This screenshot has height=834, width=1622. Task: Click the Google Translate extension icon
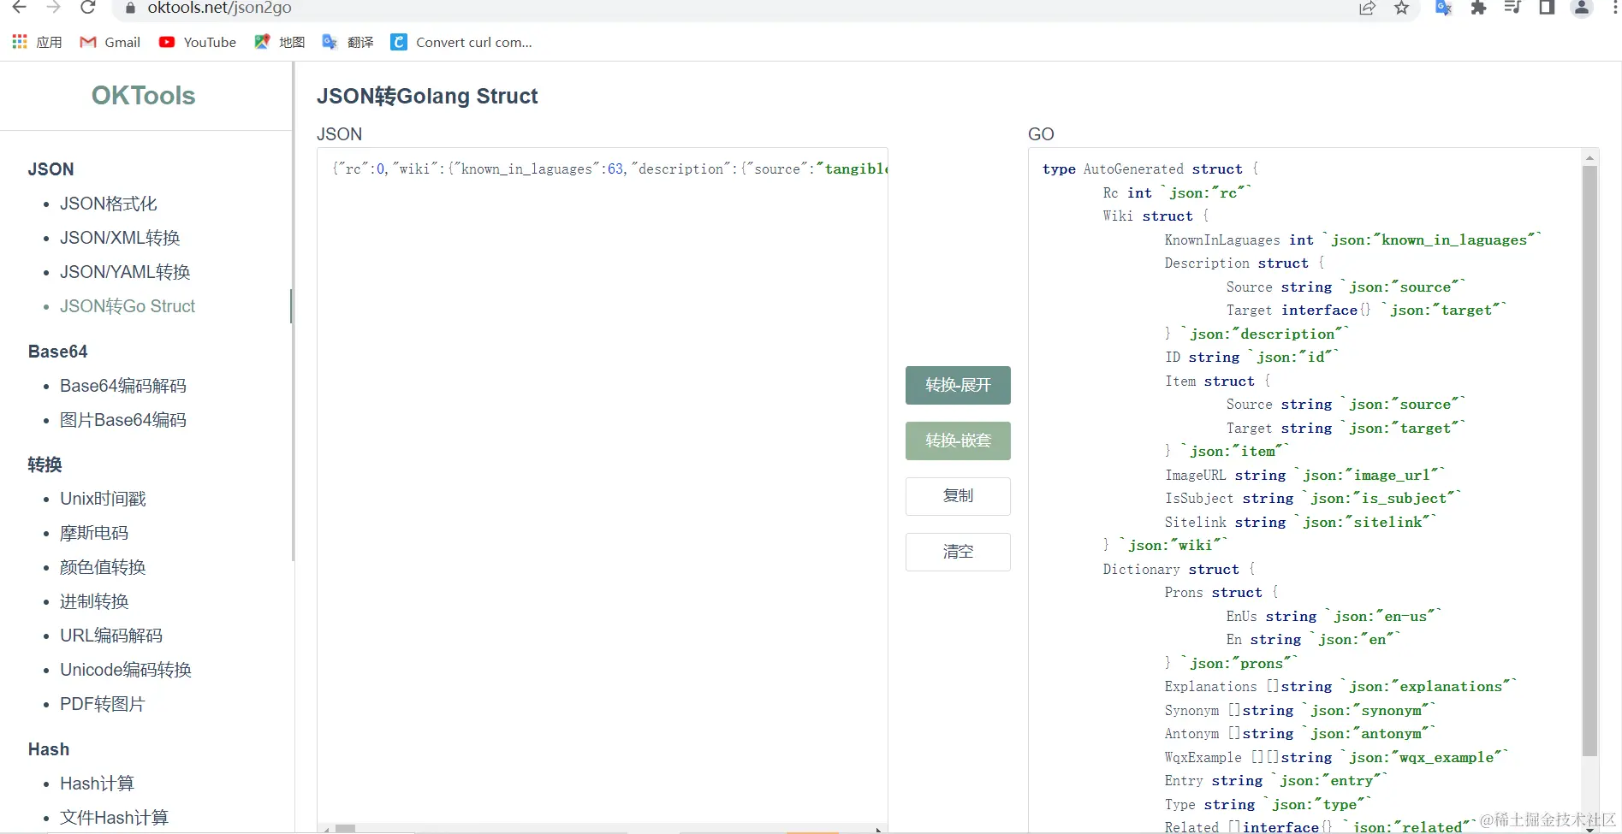click(x=1443, y=8)
